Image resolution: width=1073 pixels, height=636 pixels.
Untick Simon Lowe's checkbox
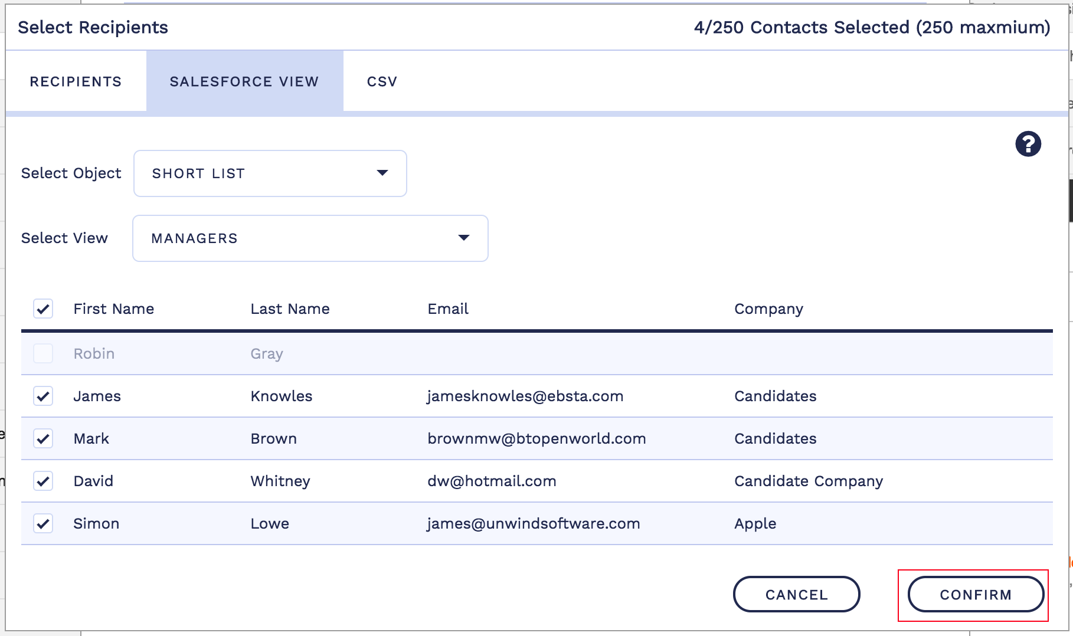(x=43, y=523)
